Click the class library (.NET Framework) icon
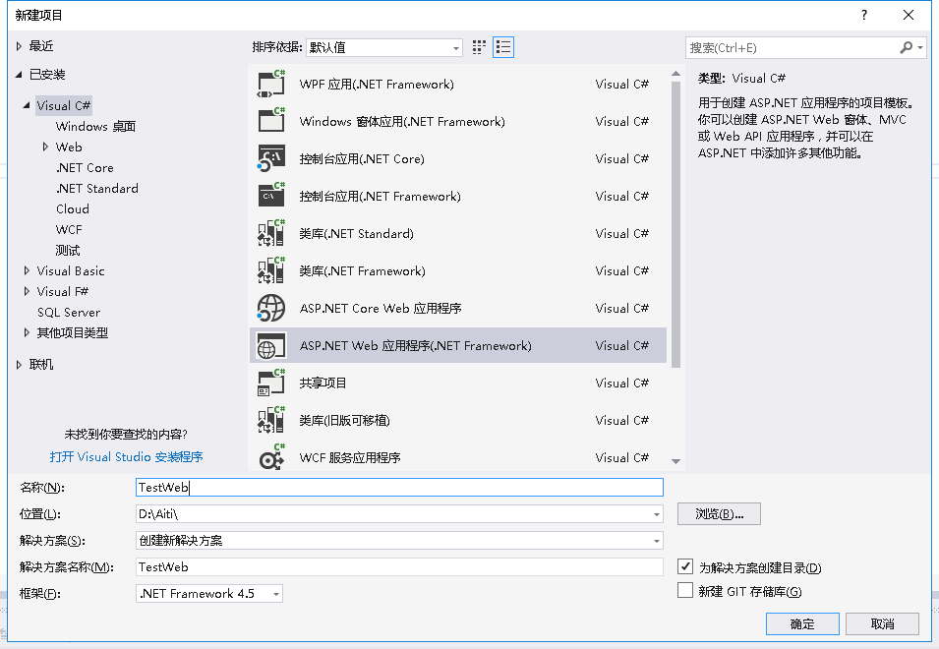Image resolution: width=939 pixels, height=649 pixels. tap(271, 270)
